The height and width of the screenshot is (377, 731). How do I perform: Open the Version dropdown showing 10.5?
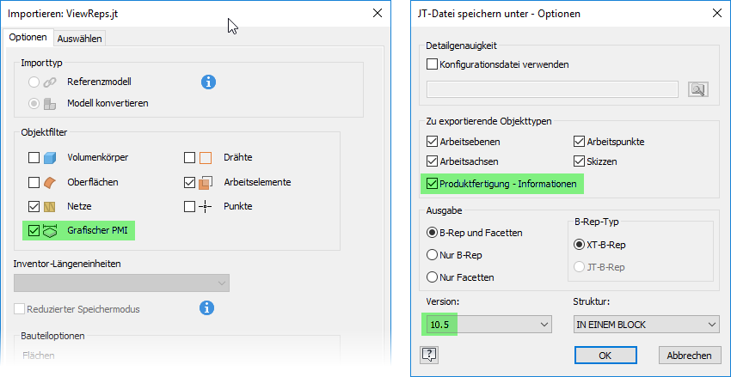click(488, 324)
